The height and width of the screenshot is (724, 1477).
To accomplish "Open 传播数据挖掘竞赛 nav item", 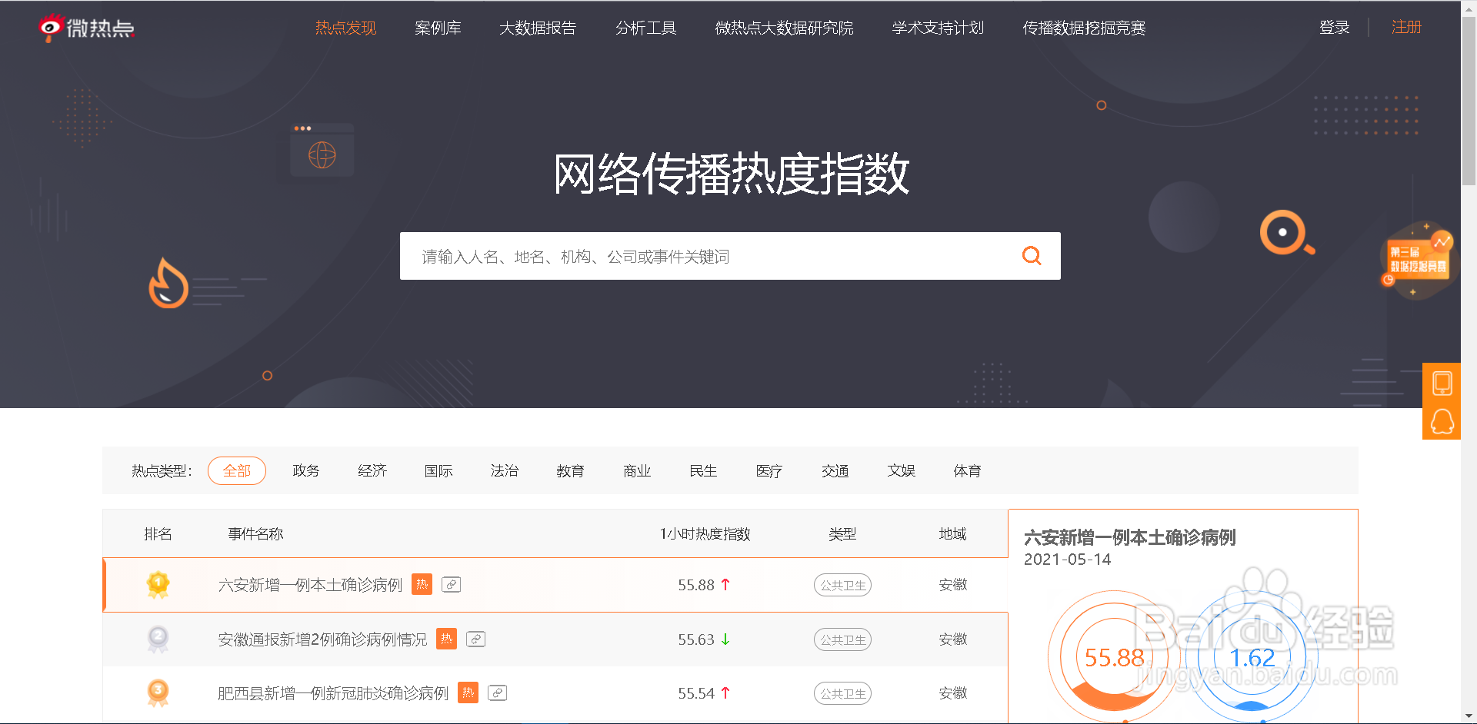I will coord(1084,28).
